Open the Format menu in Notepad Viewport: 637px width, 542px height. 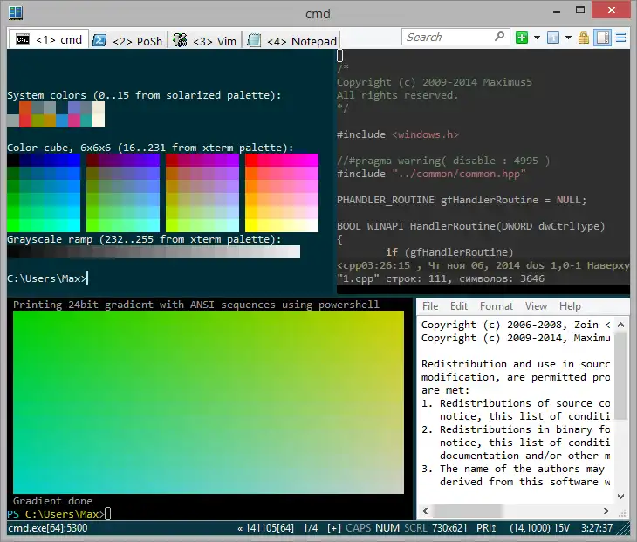pyautogui.click(x=496, y=306)
